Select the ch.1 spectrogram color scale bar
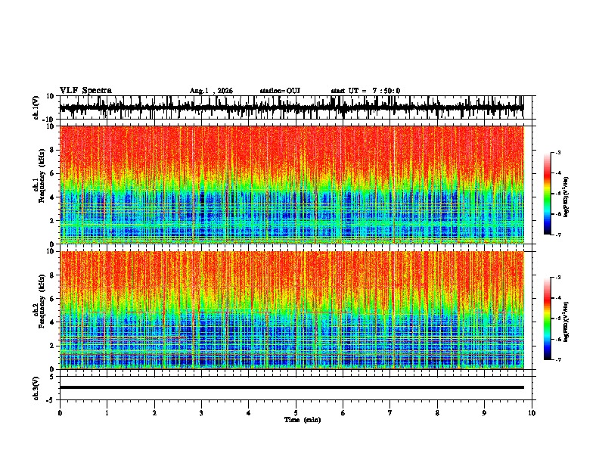 547,194
